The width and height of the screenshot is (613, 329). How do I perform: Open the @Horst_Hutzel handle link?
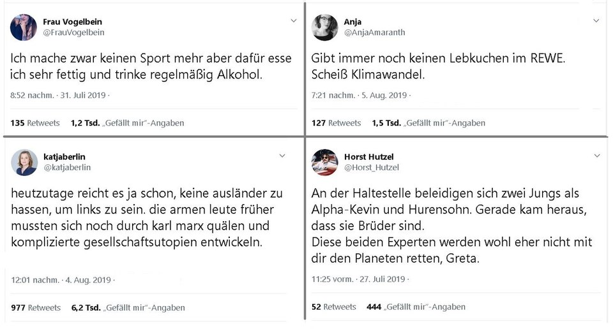372,168
